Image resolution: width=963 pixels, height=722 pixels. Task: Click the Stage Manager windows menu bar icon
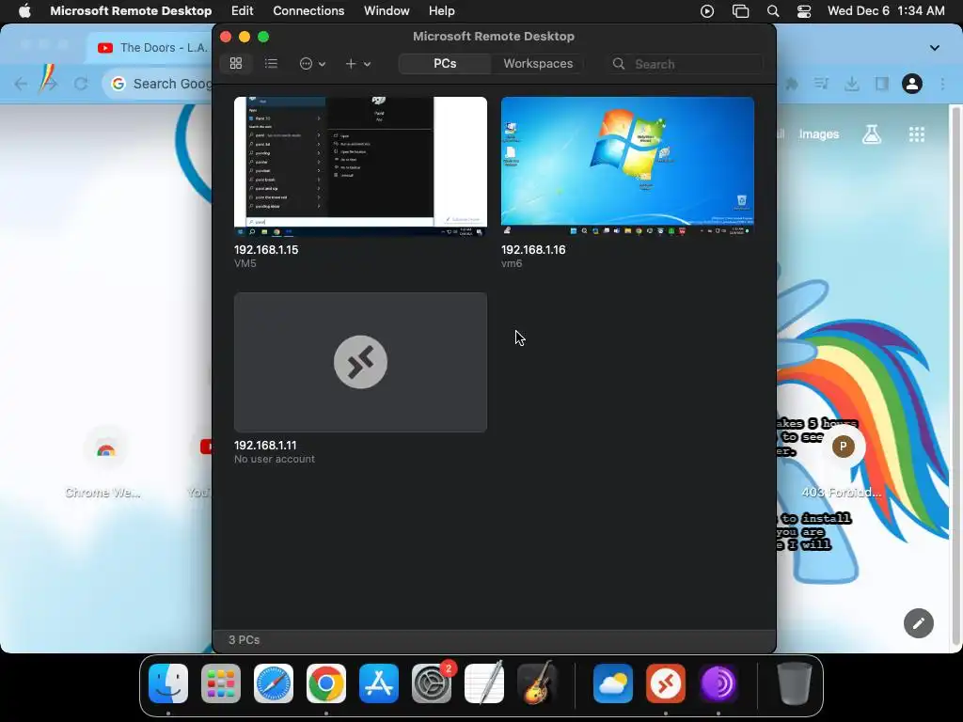pos(741,11)
